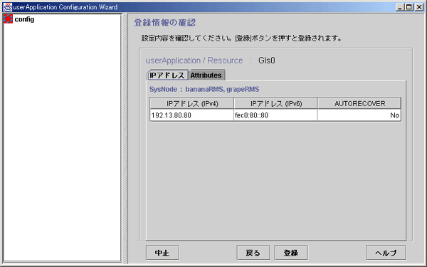
Task: Select the 192.13.80.80 cell
Action: click(x=191, y=115)
